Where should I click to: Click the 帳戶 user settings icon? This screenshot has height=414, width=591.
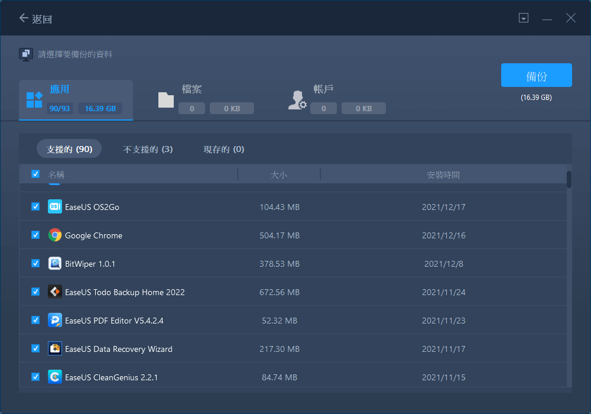297,100
